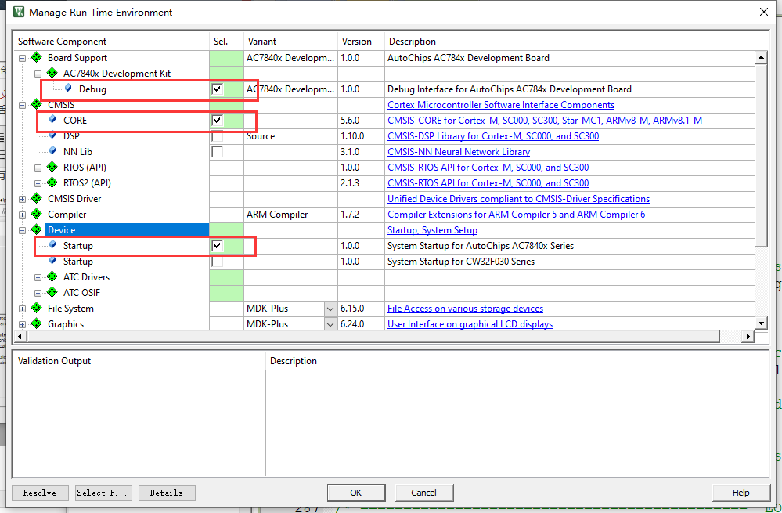Click the AC7840x Development Kit diamond icon
The height and width of the screenshot is (513, 782).
coord(52,73)
